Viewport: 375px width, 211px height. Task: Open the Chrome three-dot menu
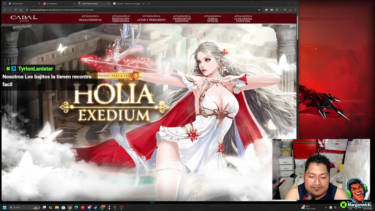pyautogui.click(x=295, y=10)
